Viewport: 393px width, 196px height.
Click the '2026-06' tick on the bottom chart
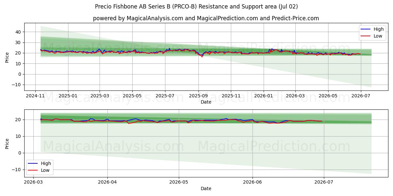(x=253, y=183)
